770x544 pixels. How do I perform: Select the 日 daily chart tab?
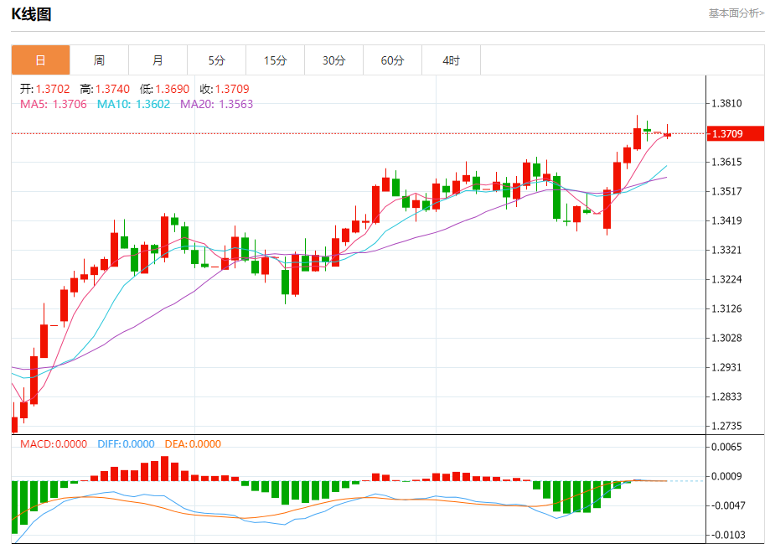coord(40,60)
